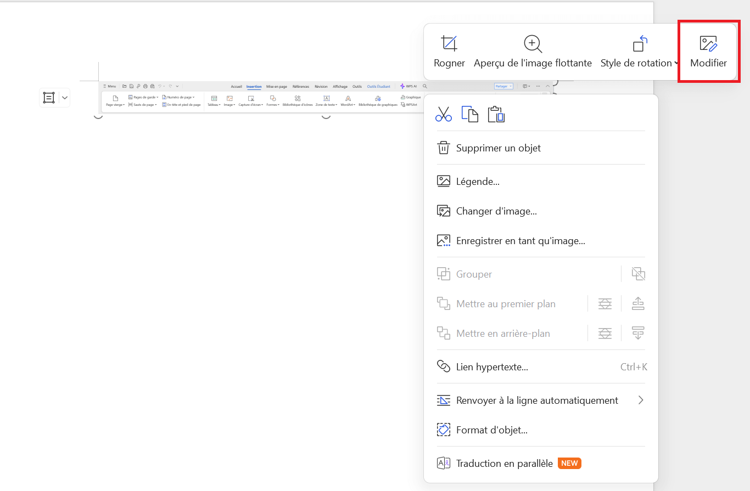Expand Renvoyer à la ligne automatiquement submenu
This screenshot has width=750, height=491.
[640, 400]
